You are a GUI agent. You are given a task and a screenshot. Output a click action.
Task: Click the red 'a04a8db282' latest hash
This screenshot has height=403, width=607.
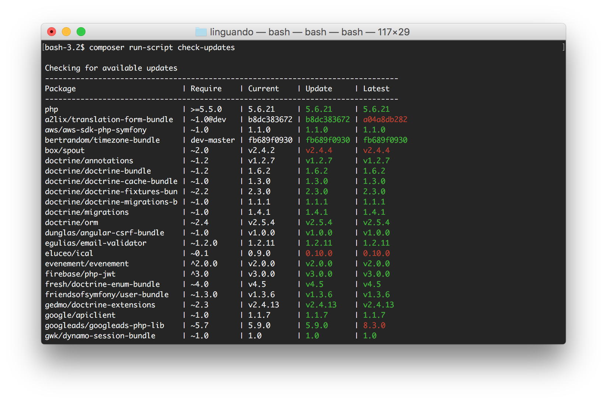click(x=385, y=120)
